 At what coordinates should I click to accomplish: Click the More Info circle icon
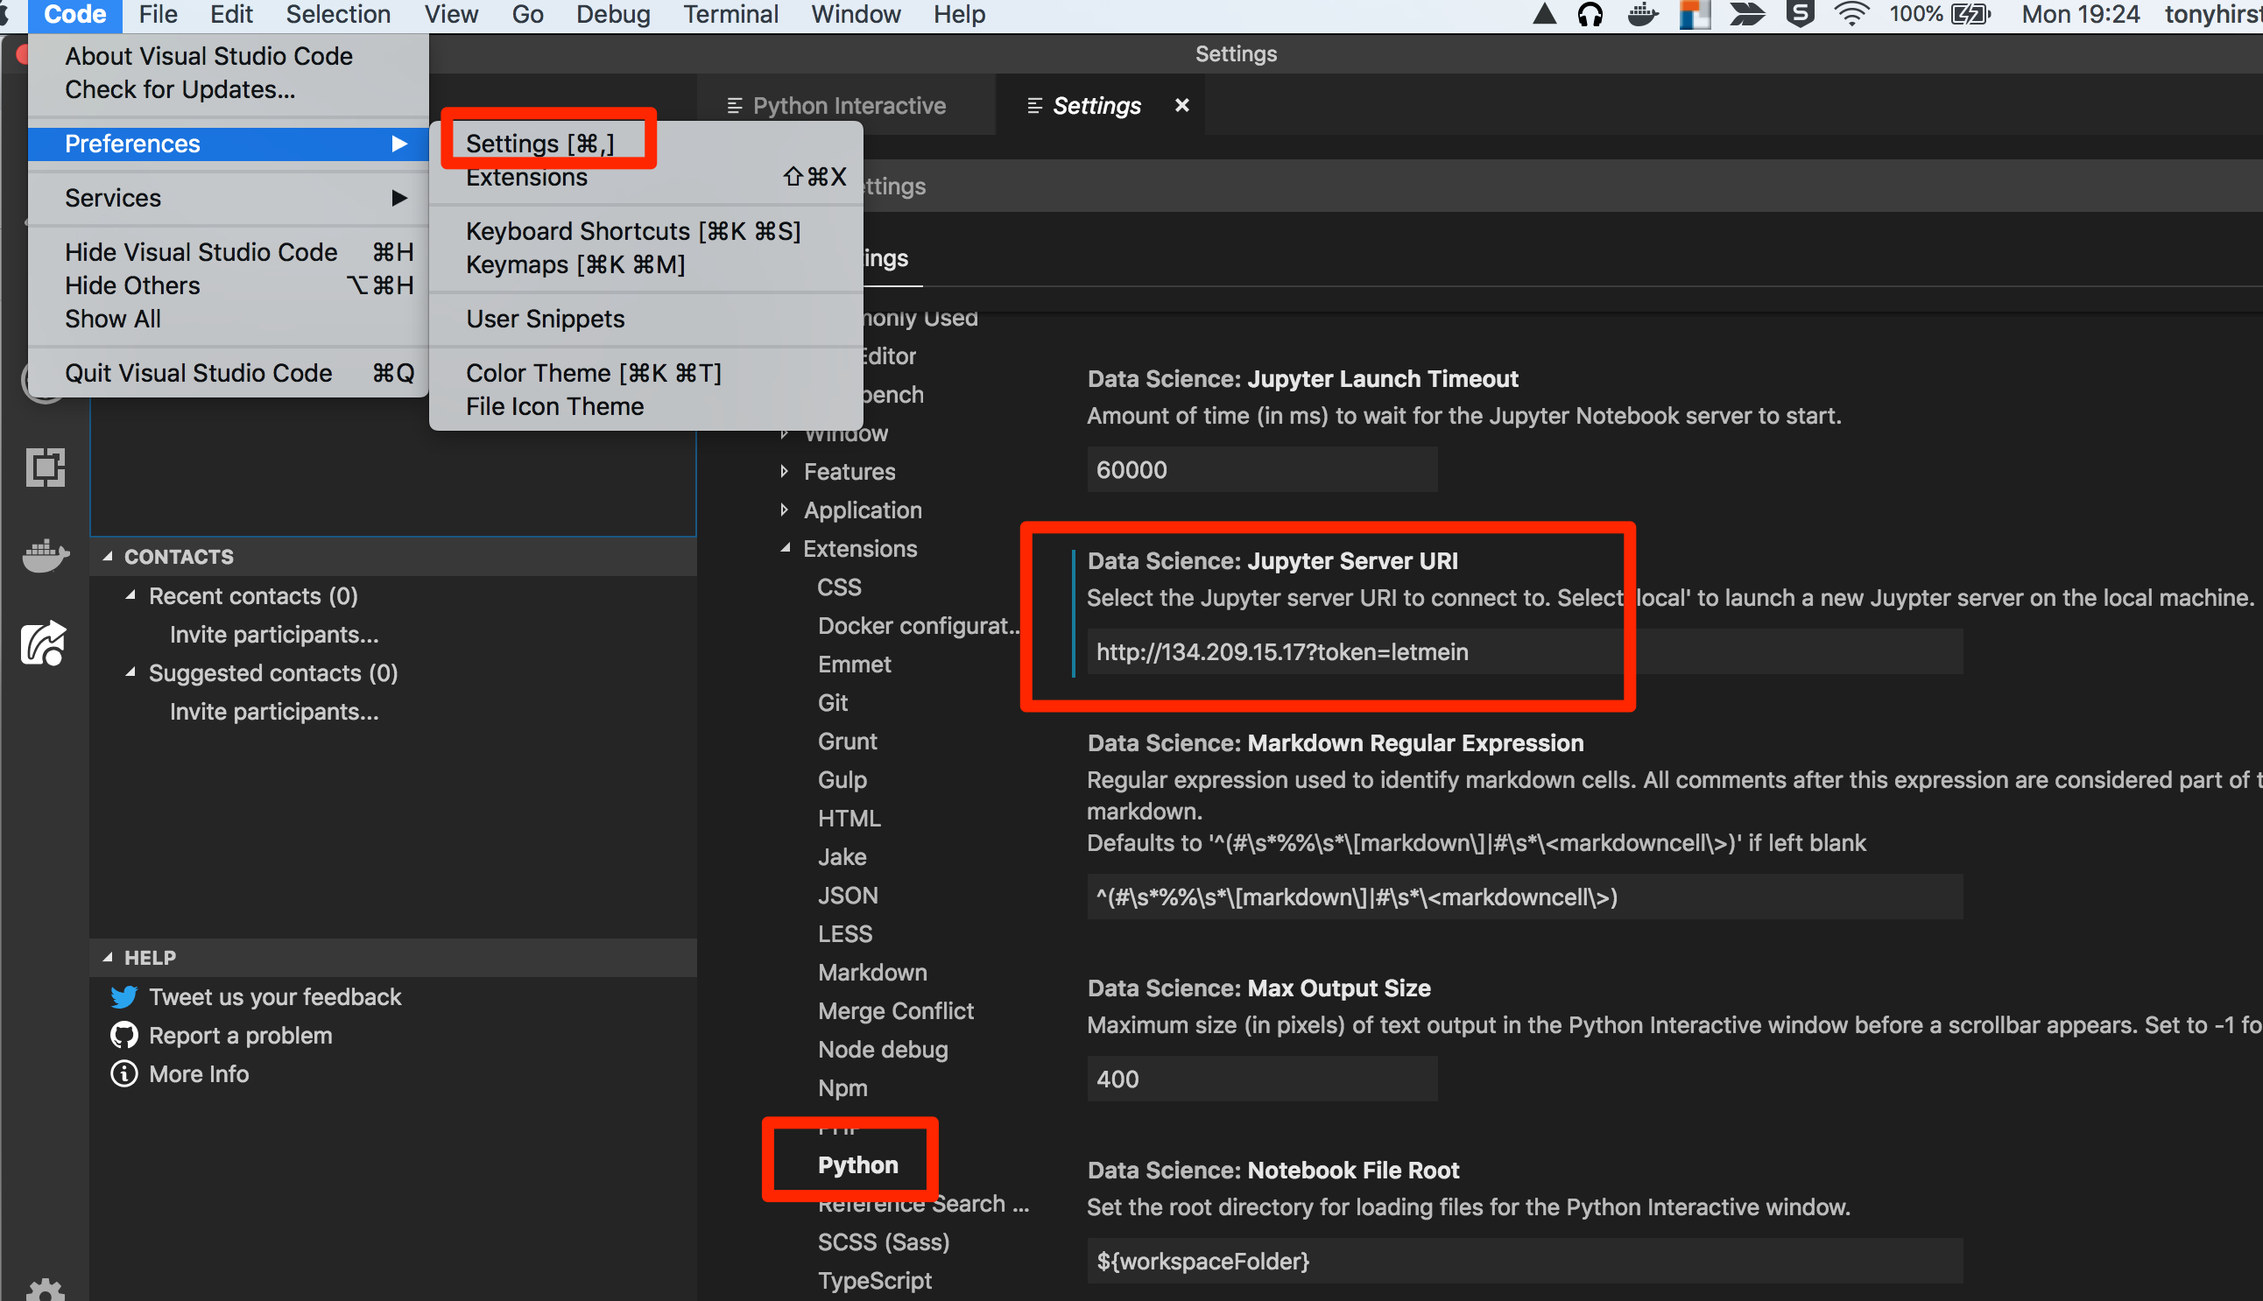point(123,1073)
